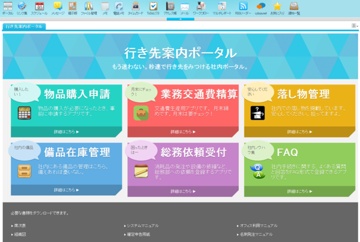Click the 購入したい! speech bubble
The width and height of the screenshot is (360, 242).
click(24, 92)
